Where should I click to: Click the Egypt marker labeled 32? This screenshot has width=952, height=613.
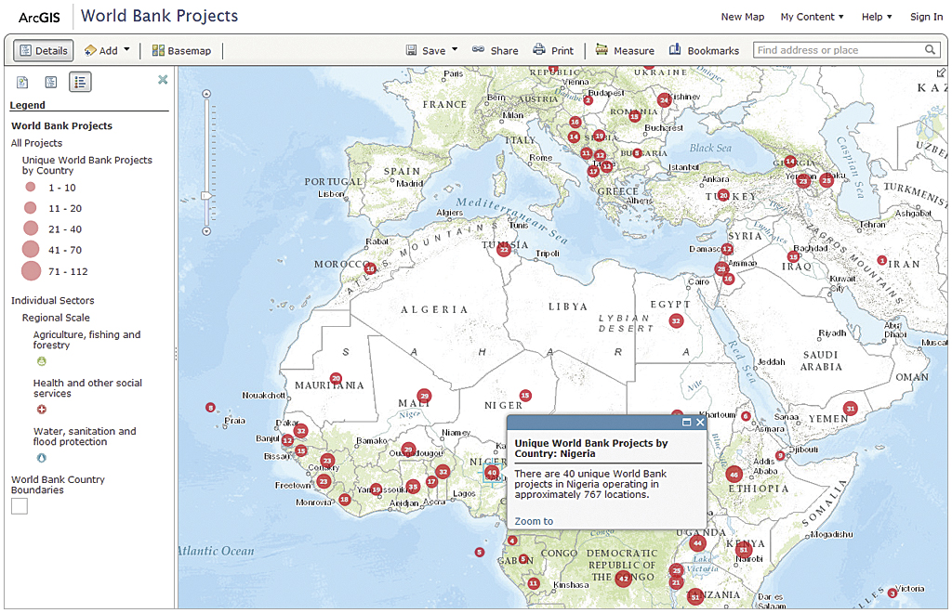(x=676, y=320)
